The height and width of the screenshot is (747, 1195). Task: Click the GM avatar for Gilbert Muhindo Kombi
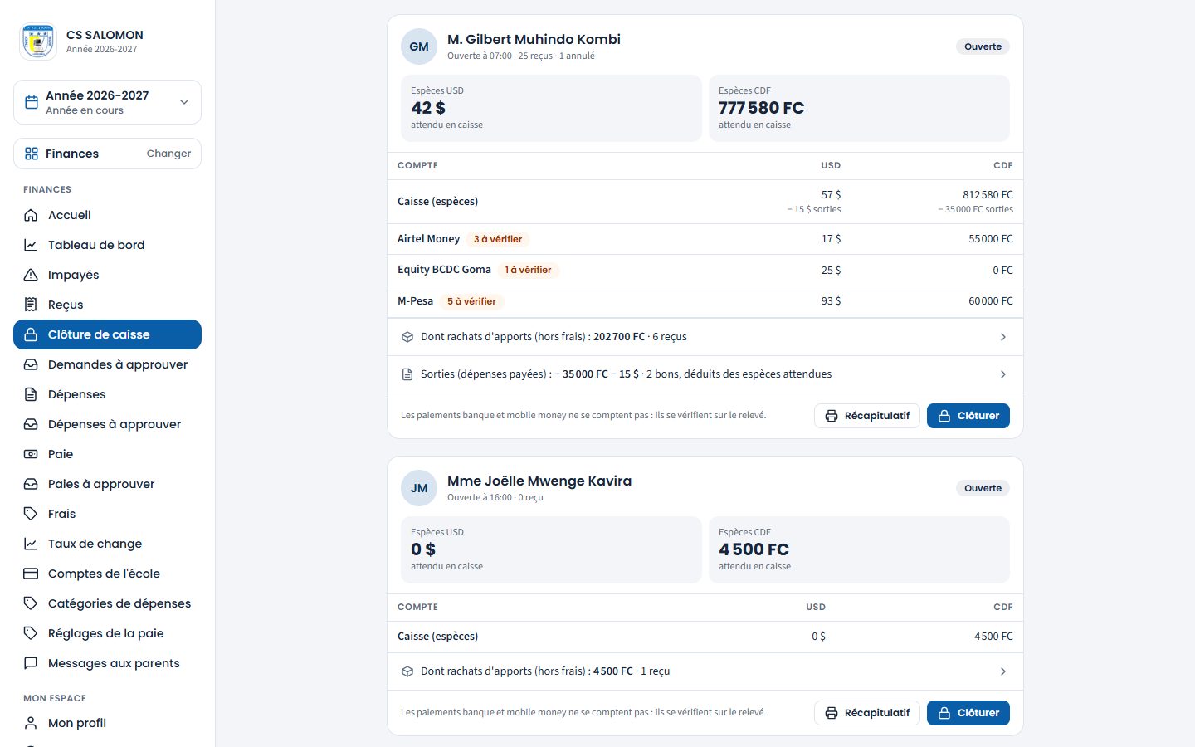419,46
